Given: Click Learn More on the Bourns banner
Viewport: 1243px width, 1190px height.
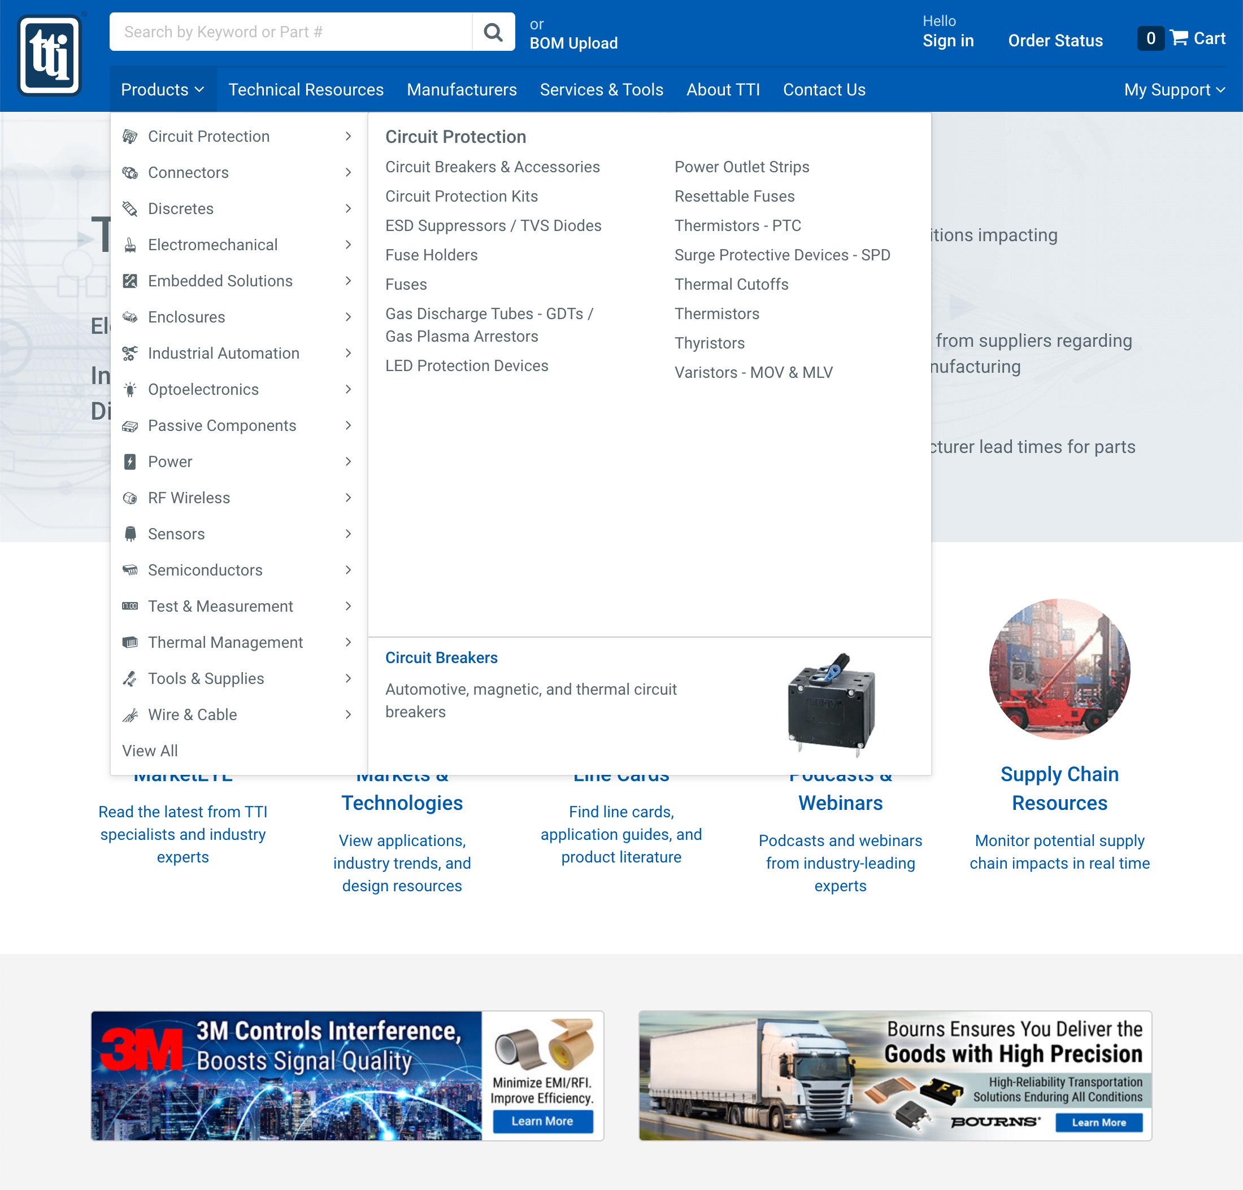Looking at the screenshot, I should [x=1098, y=1122].
